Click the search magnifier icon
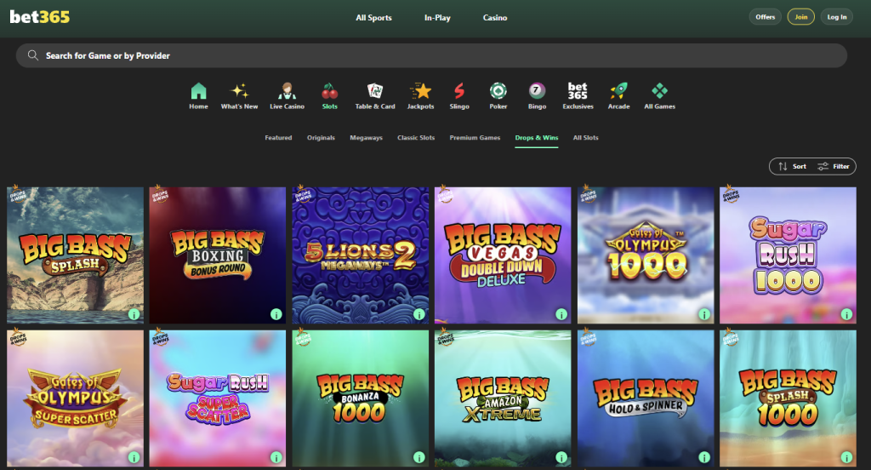The width and height of the screenshot is (871, 470). click(33, 55)
